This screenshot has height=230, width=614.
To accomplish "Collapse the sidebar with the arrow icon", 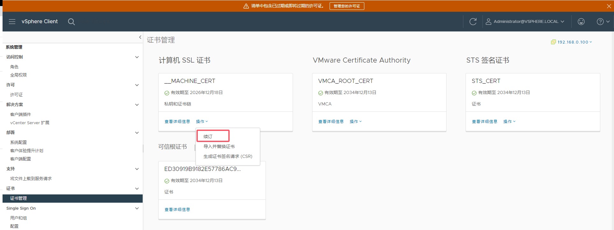I will pos(140,37).
